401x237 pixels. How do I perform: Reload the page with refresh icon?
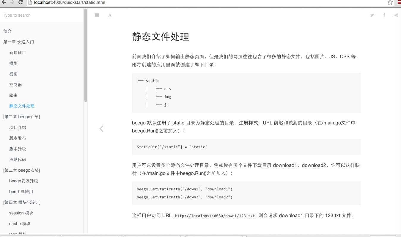[21, 2]
